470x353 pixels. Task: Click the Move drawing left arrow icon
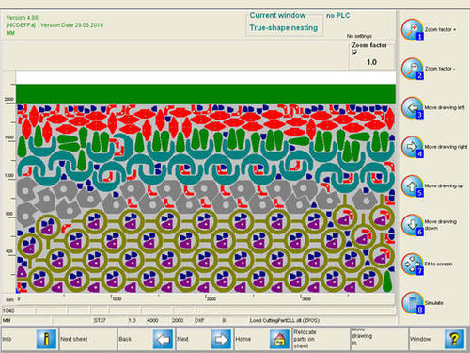413,108
